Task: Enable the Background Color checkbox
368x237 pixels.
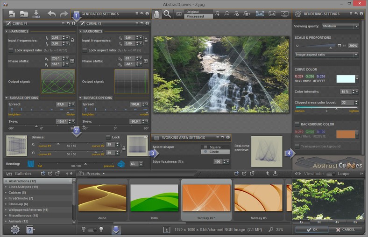Action: (x=297, y=124)
